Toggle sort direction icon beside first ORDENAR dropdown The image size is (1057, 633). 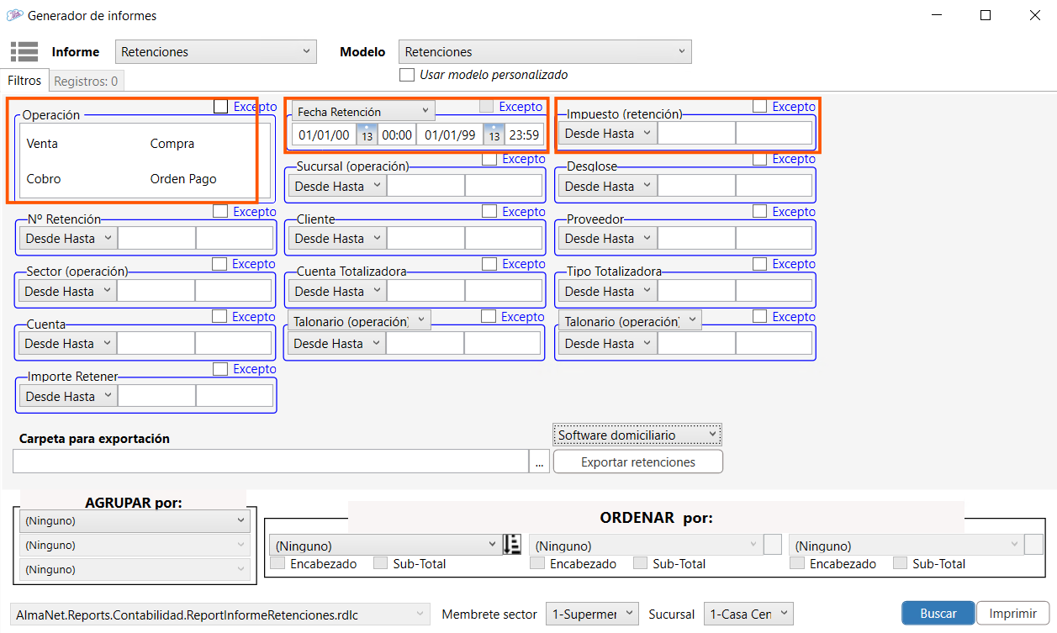(512, 545)
